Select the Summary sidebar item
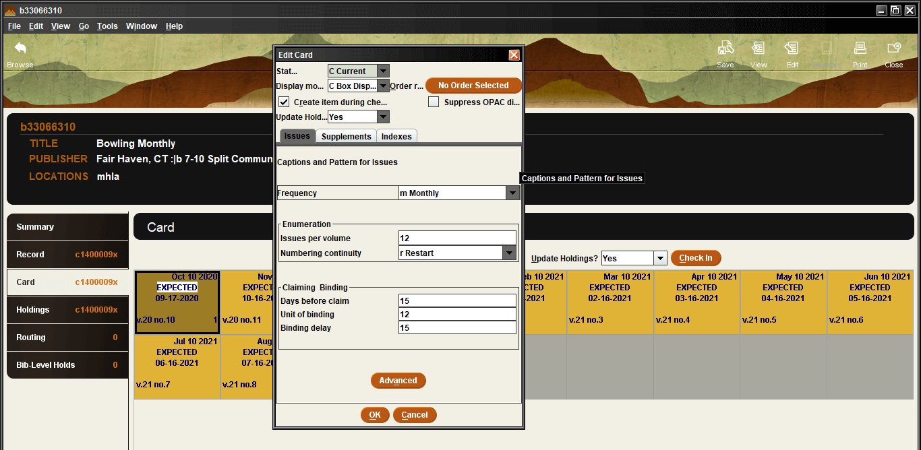Image resolution: width=921 pixels, height=450 pixels. (x=67, y=227)
